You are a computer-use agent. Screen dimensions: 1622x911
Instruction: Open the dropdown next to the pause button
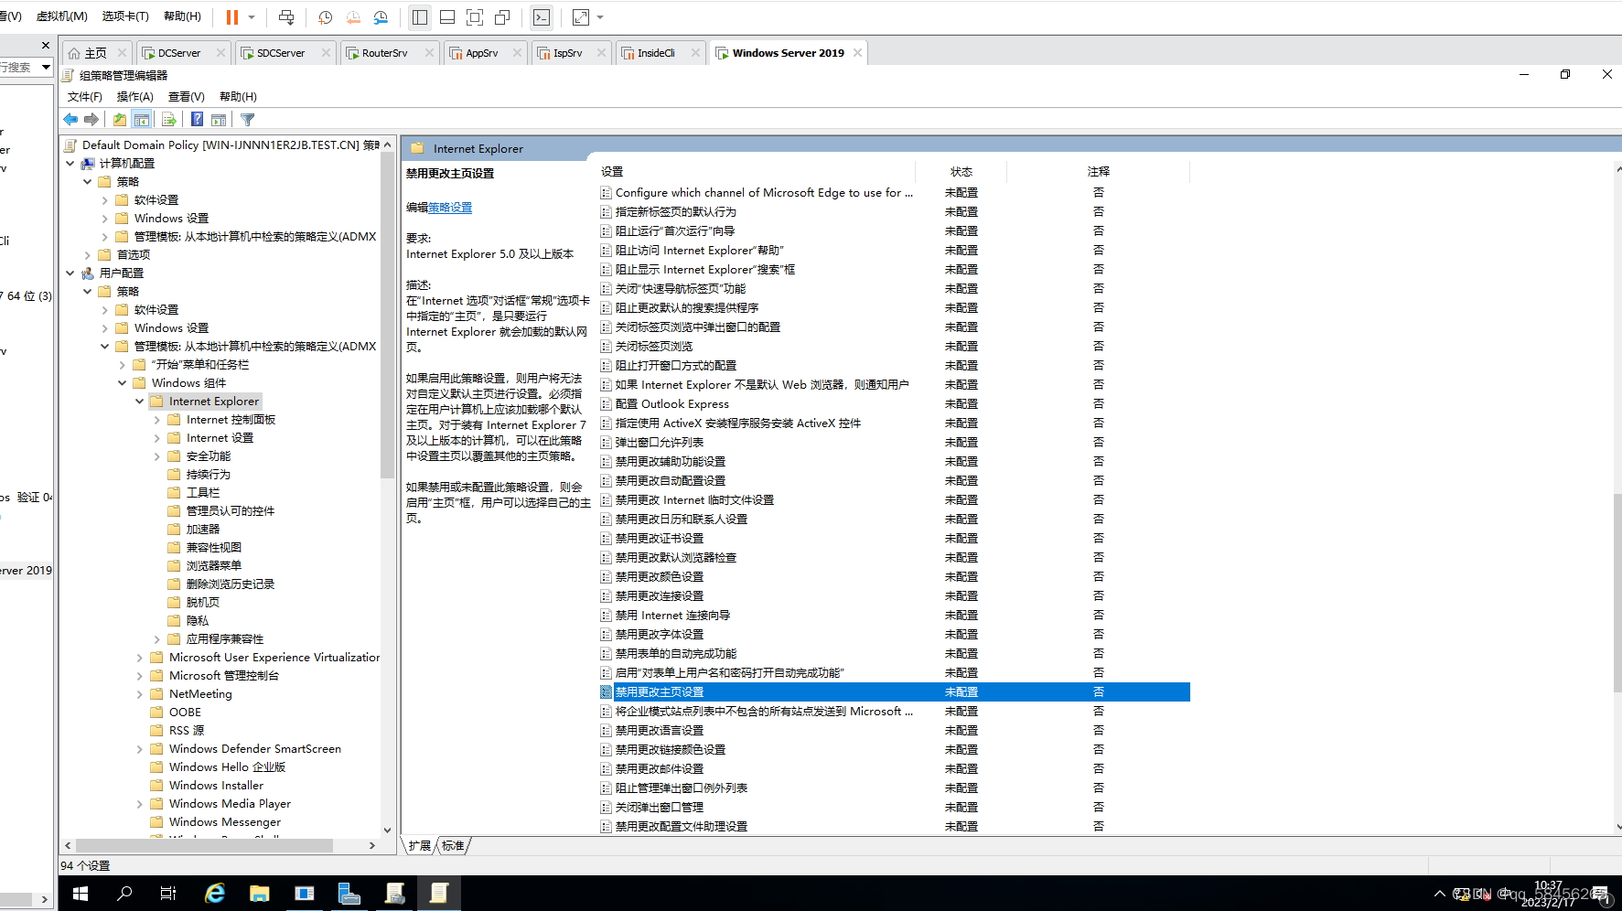249,16
